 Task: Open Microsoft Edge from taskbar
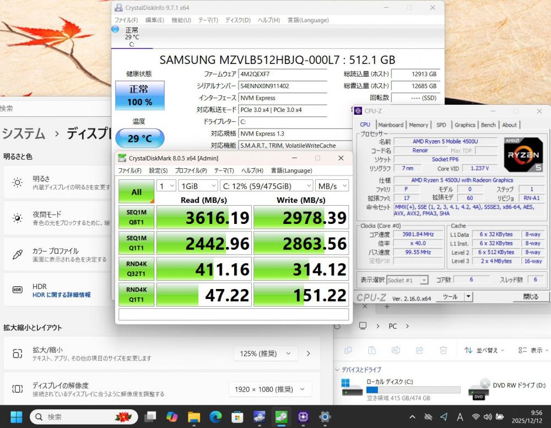point(216,417)
